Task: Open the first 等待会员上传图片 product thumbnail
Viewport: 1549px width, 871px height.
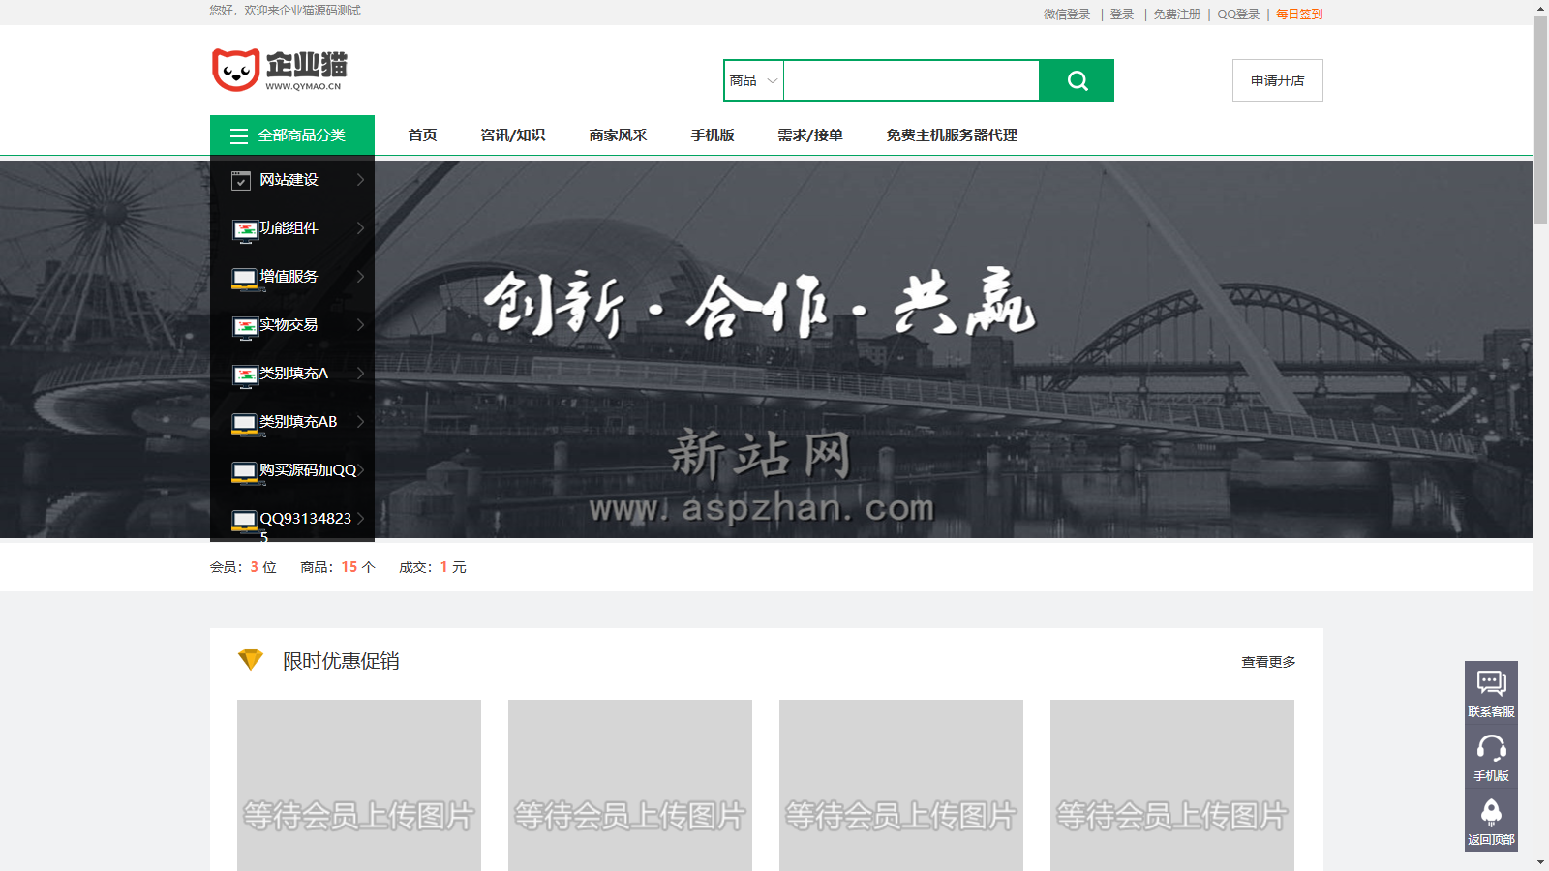Action: click(359, 785)
